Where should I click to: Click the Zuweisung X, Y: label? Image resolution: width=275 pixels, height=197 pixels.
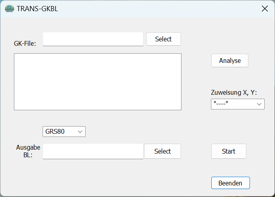pos(234,92)
